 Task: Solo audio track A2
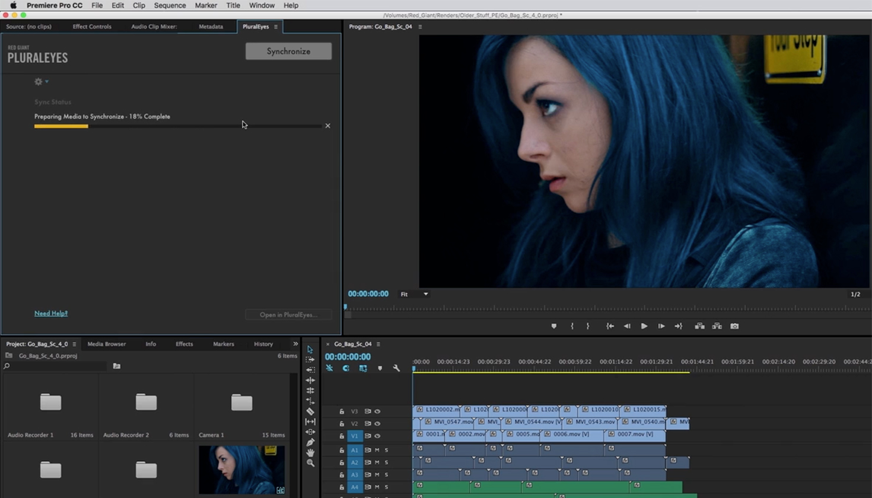pos(386,462)
